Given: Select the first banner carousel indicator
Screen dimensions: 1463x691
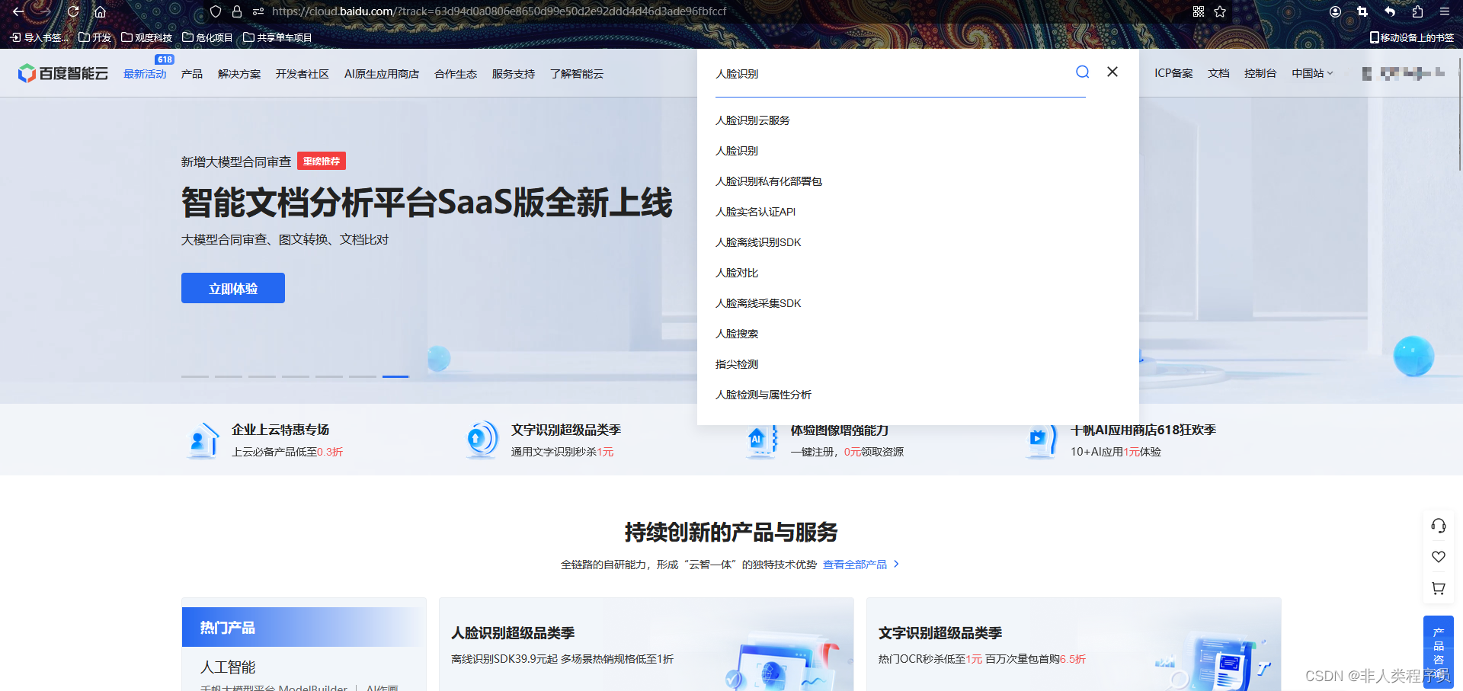Looking at the screenshot, I should tap(195, 376).
